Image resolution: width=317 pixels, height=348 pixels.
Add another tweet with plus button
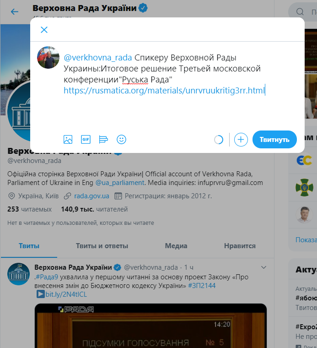click(x=241, y=140)
